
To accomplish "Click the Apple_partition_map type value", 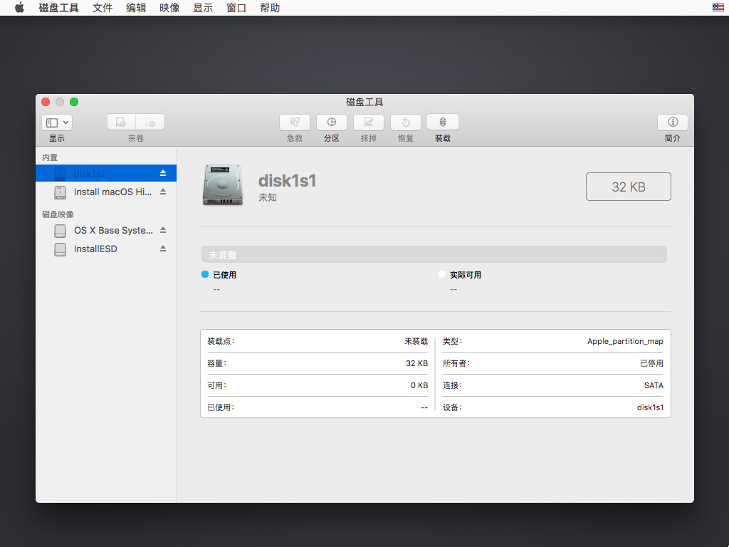I will click(625, 341).
